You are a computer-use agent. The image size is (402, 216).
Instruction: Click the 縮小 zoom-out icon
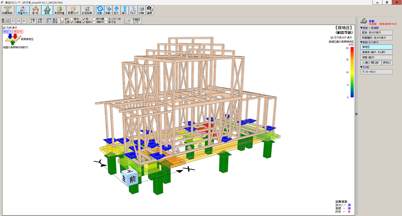point(124,10)
